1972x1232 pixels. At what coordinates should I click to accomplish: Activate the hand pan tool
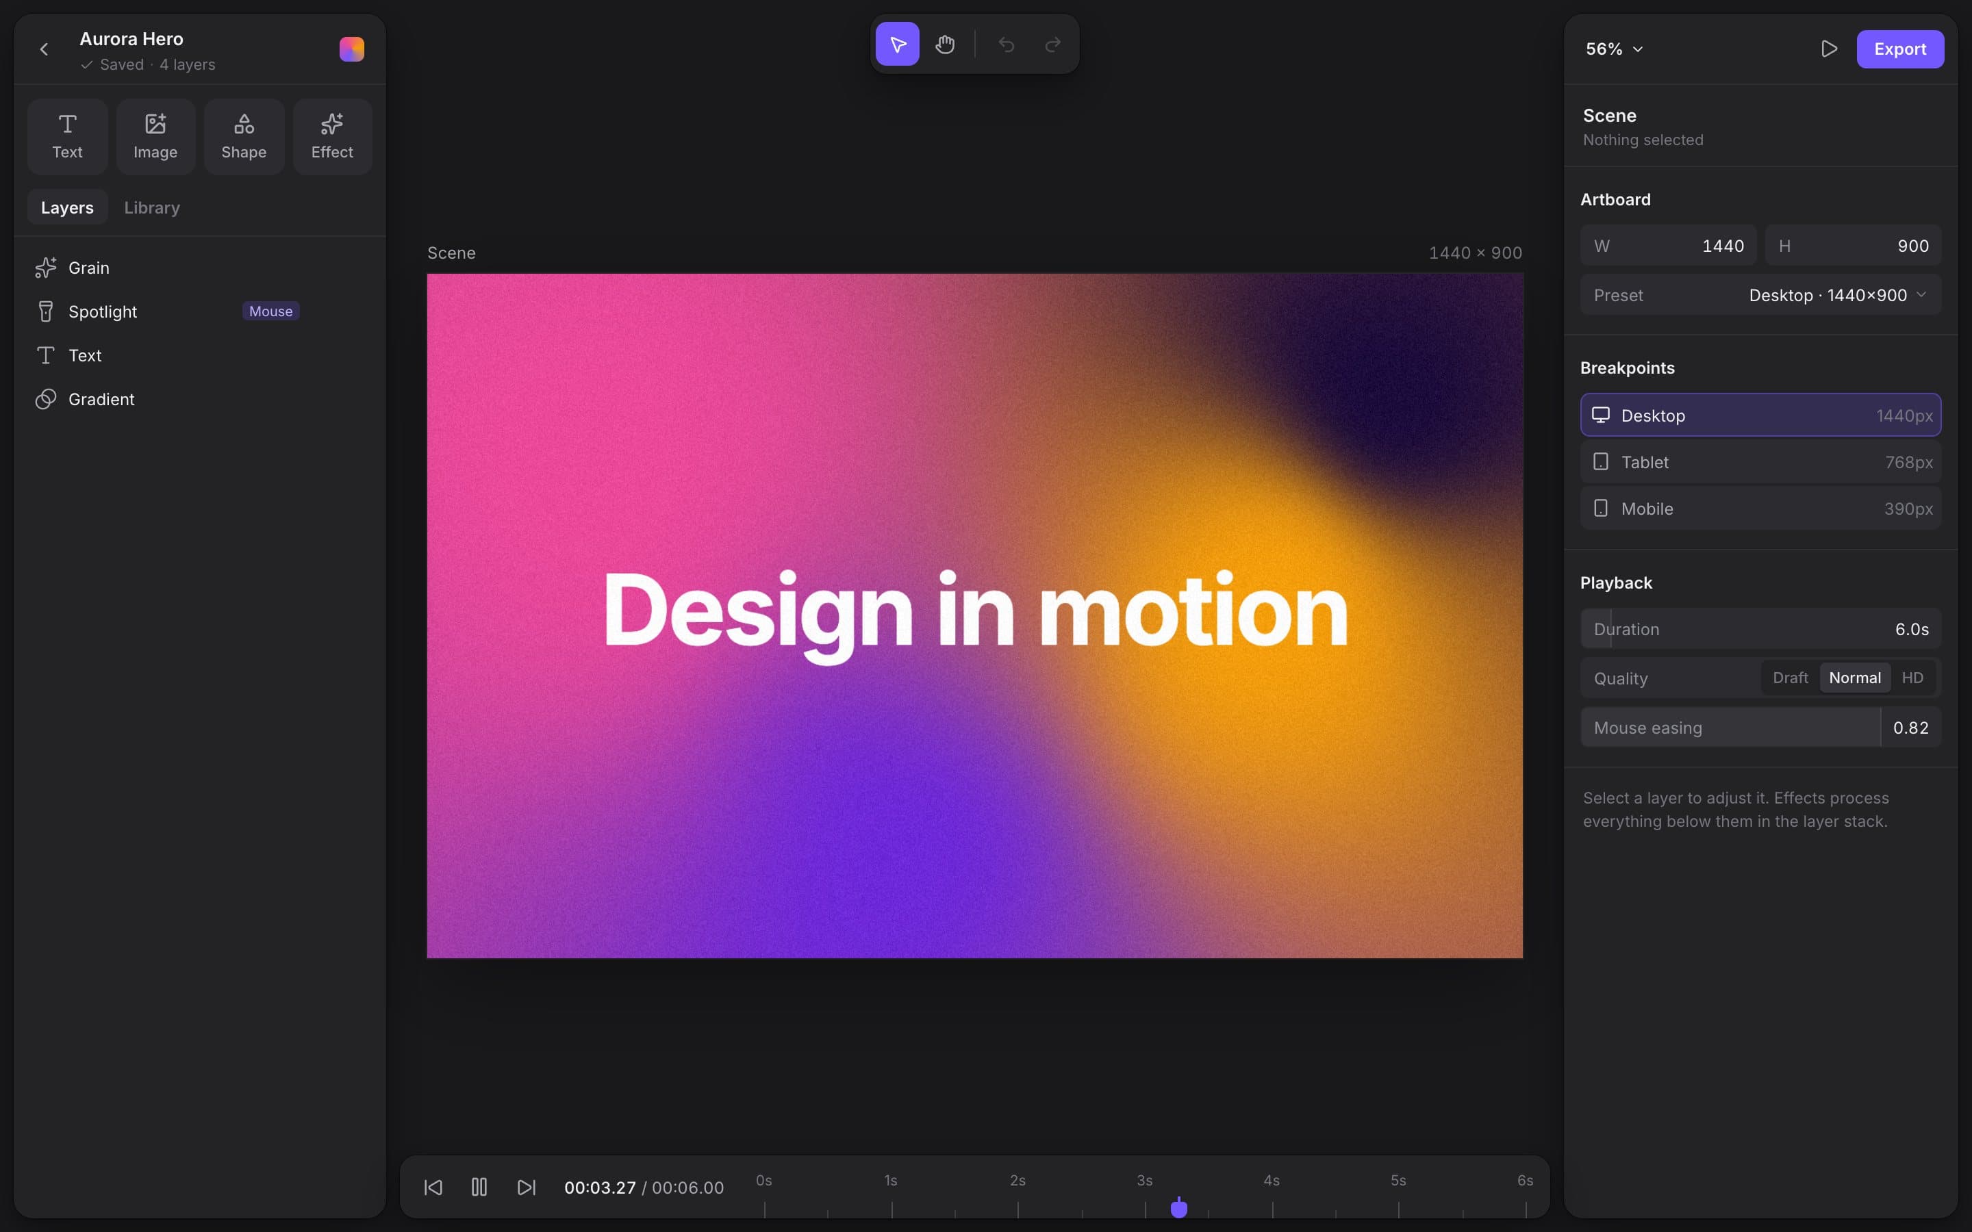(x=944, y=44)
